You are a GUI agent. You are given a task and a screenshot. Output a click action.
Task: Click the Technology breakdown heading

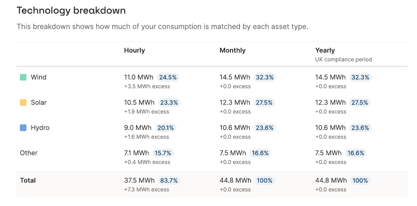pyautogui.click(x=71, y=11)
